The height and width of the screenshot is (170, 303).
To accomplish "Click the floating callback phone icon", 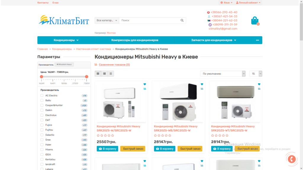I will (291, 159).
